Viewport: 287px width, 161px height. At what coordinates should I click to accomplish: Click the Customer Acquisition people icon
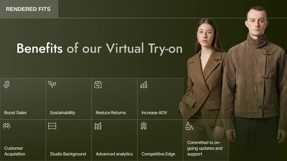point(6,126)
